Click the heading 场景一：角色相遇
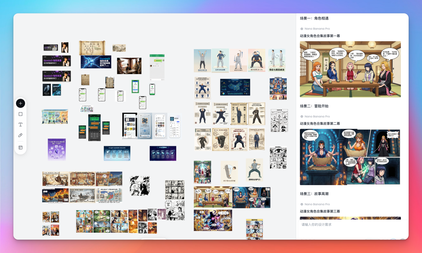 click(314, 18)
